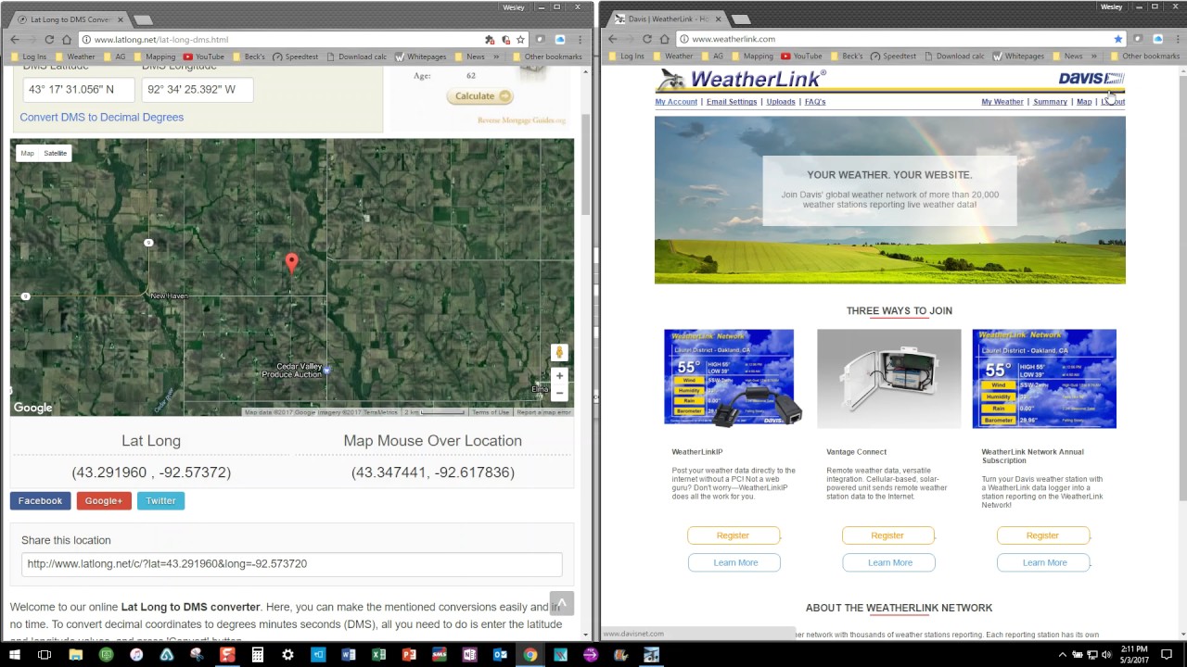1187x667 pixels.
Task: Go to home page in left Chrome window
Action: point(67,40)
